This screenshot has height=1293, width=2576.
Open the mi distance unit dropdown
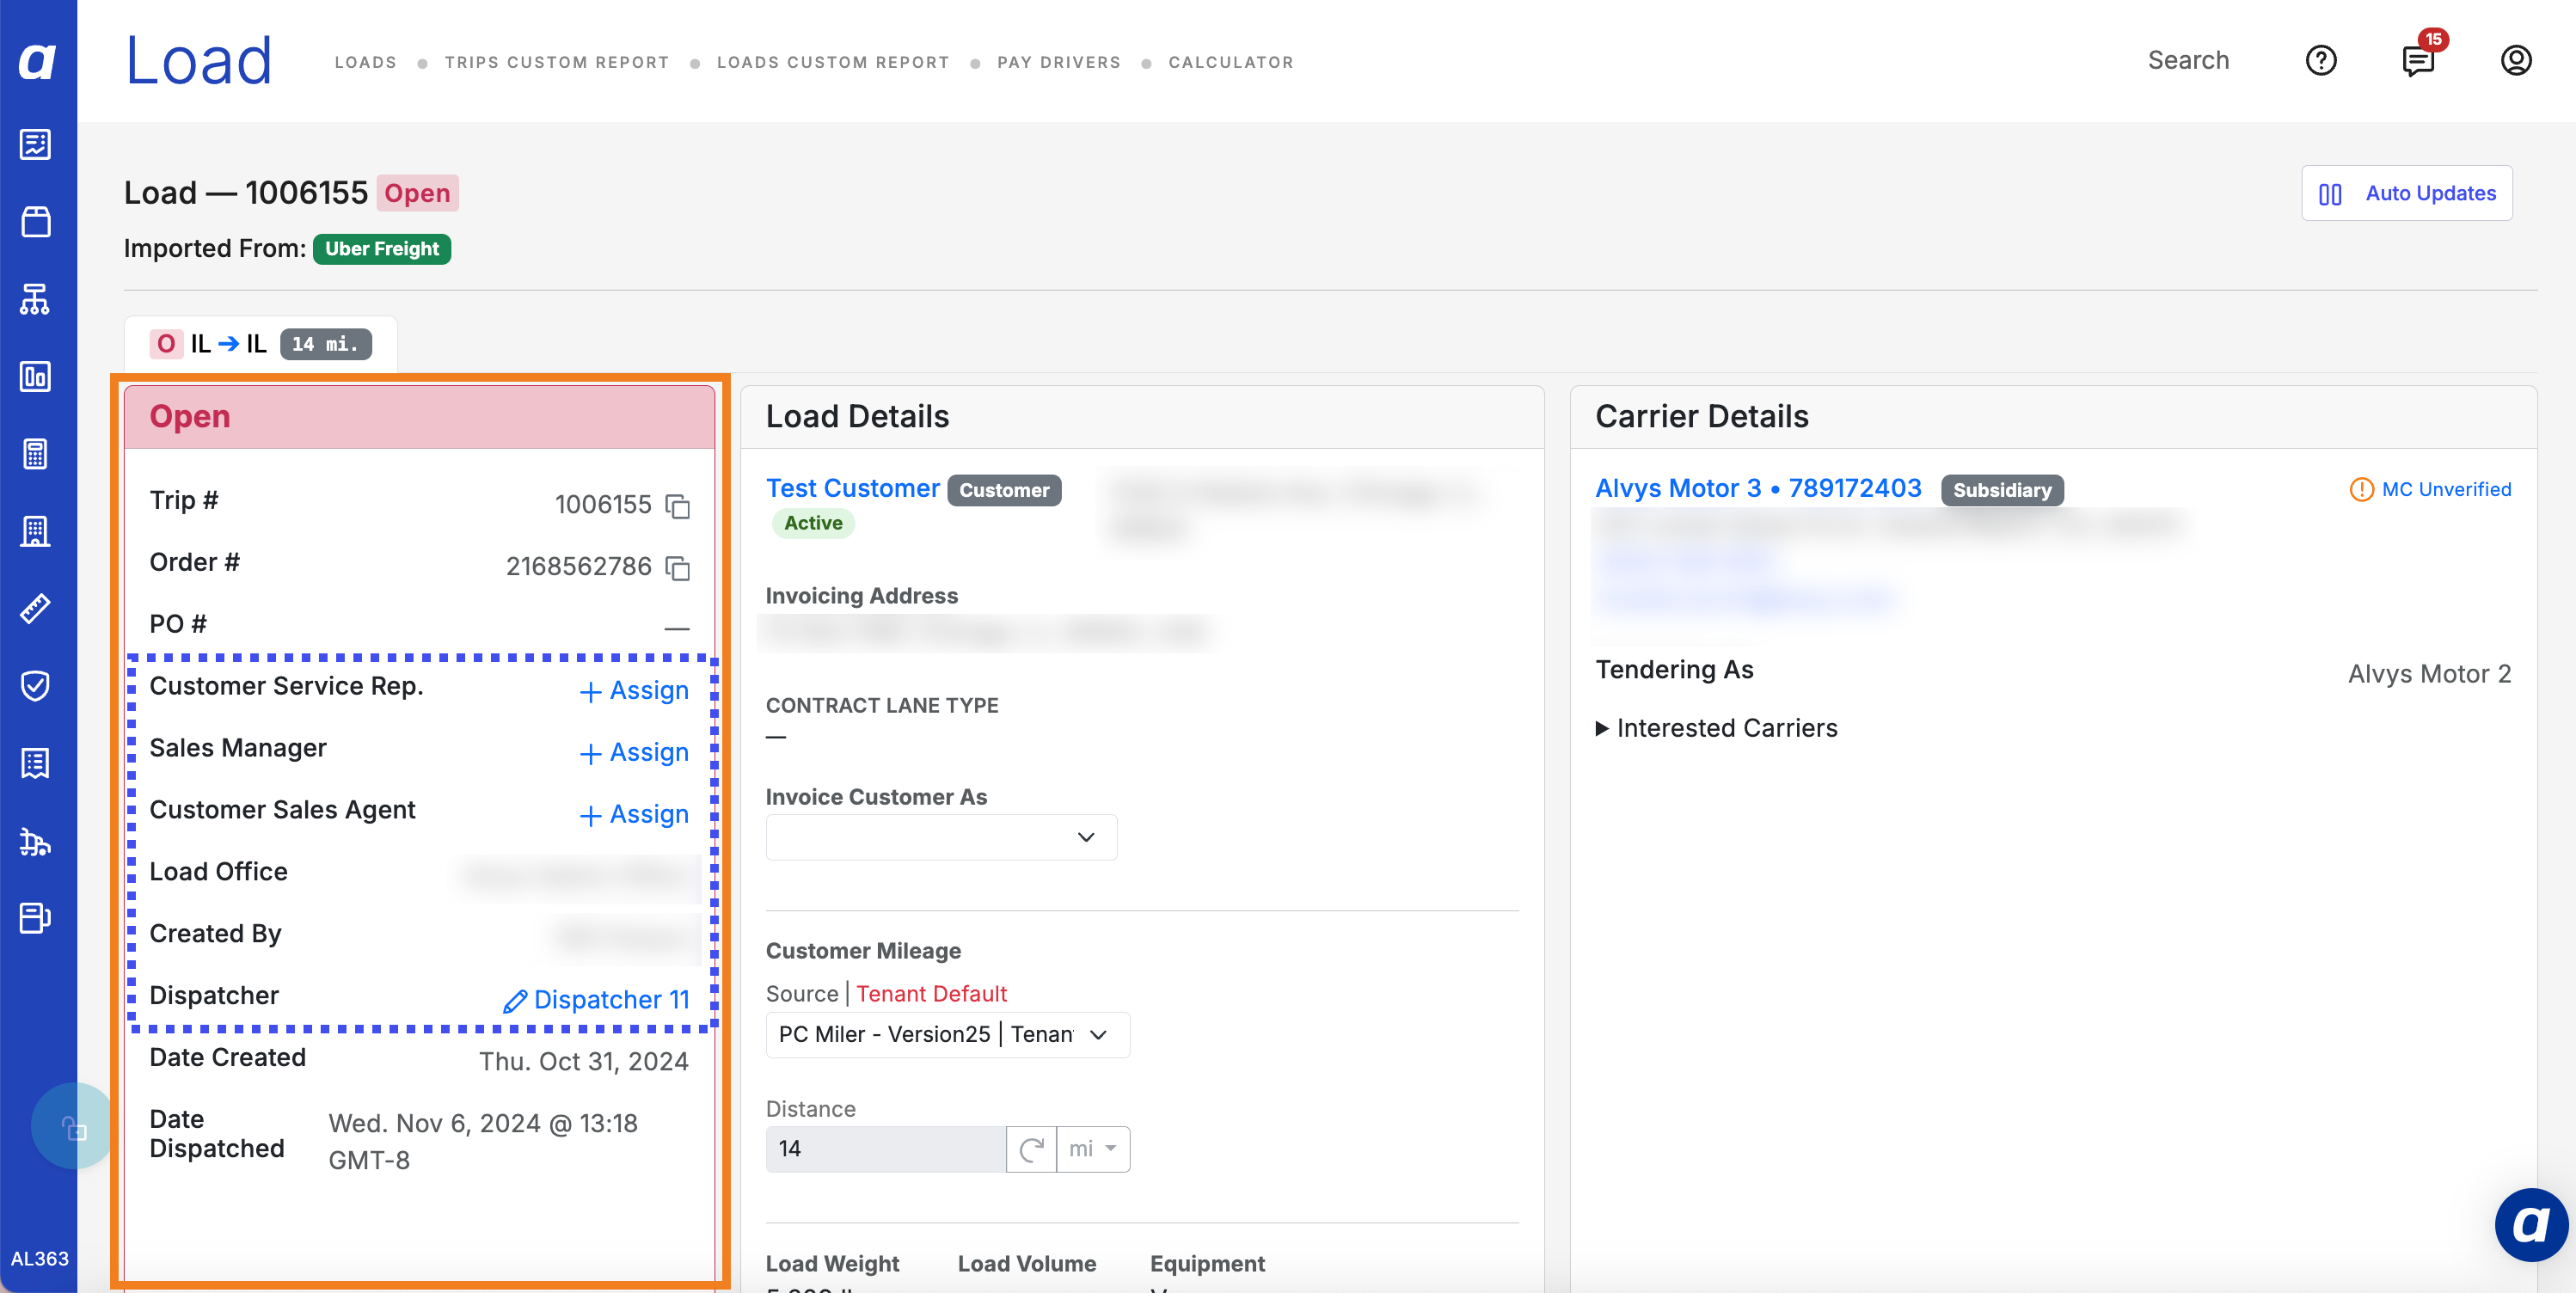click(x=1093, y=1149)
